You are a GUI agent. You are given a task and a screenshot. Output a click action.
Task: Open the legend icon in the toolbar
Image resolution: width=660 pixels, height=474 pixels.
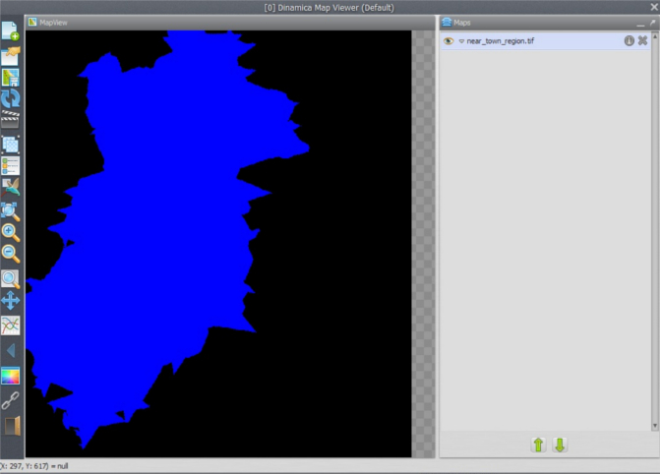pos(11,165)
